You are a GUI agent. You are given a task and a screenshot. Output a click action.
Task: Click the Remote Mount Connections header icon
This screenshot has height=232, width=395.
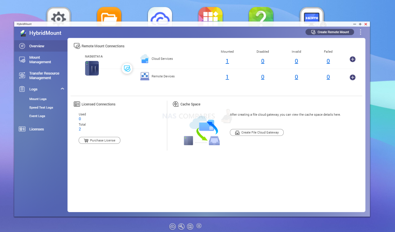pyautogui.click(x=77, y=46)
